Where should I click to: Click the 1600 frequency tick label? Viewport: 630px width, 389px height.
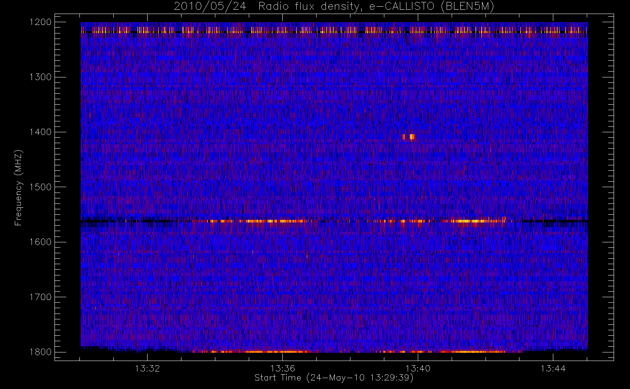(40, 242)
